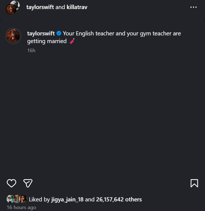Save the post with the bookmark icon
Viewport: 205px width, 211px height.
click(x=194, y=183)
